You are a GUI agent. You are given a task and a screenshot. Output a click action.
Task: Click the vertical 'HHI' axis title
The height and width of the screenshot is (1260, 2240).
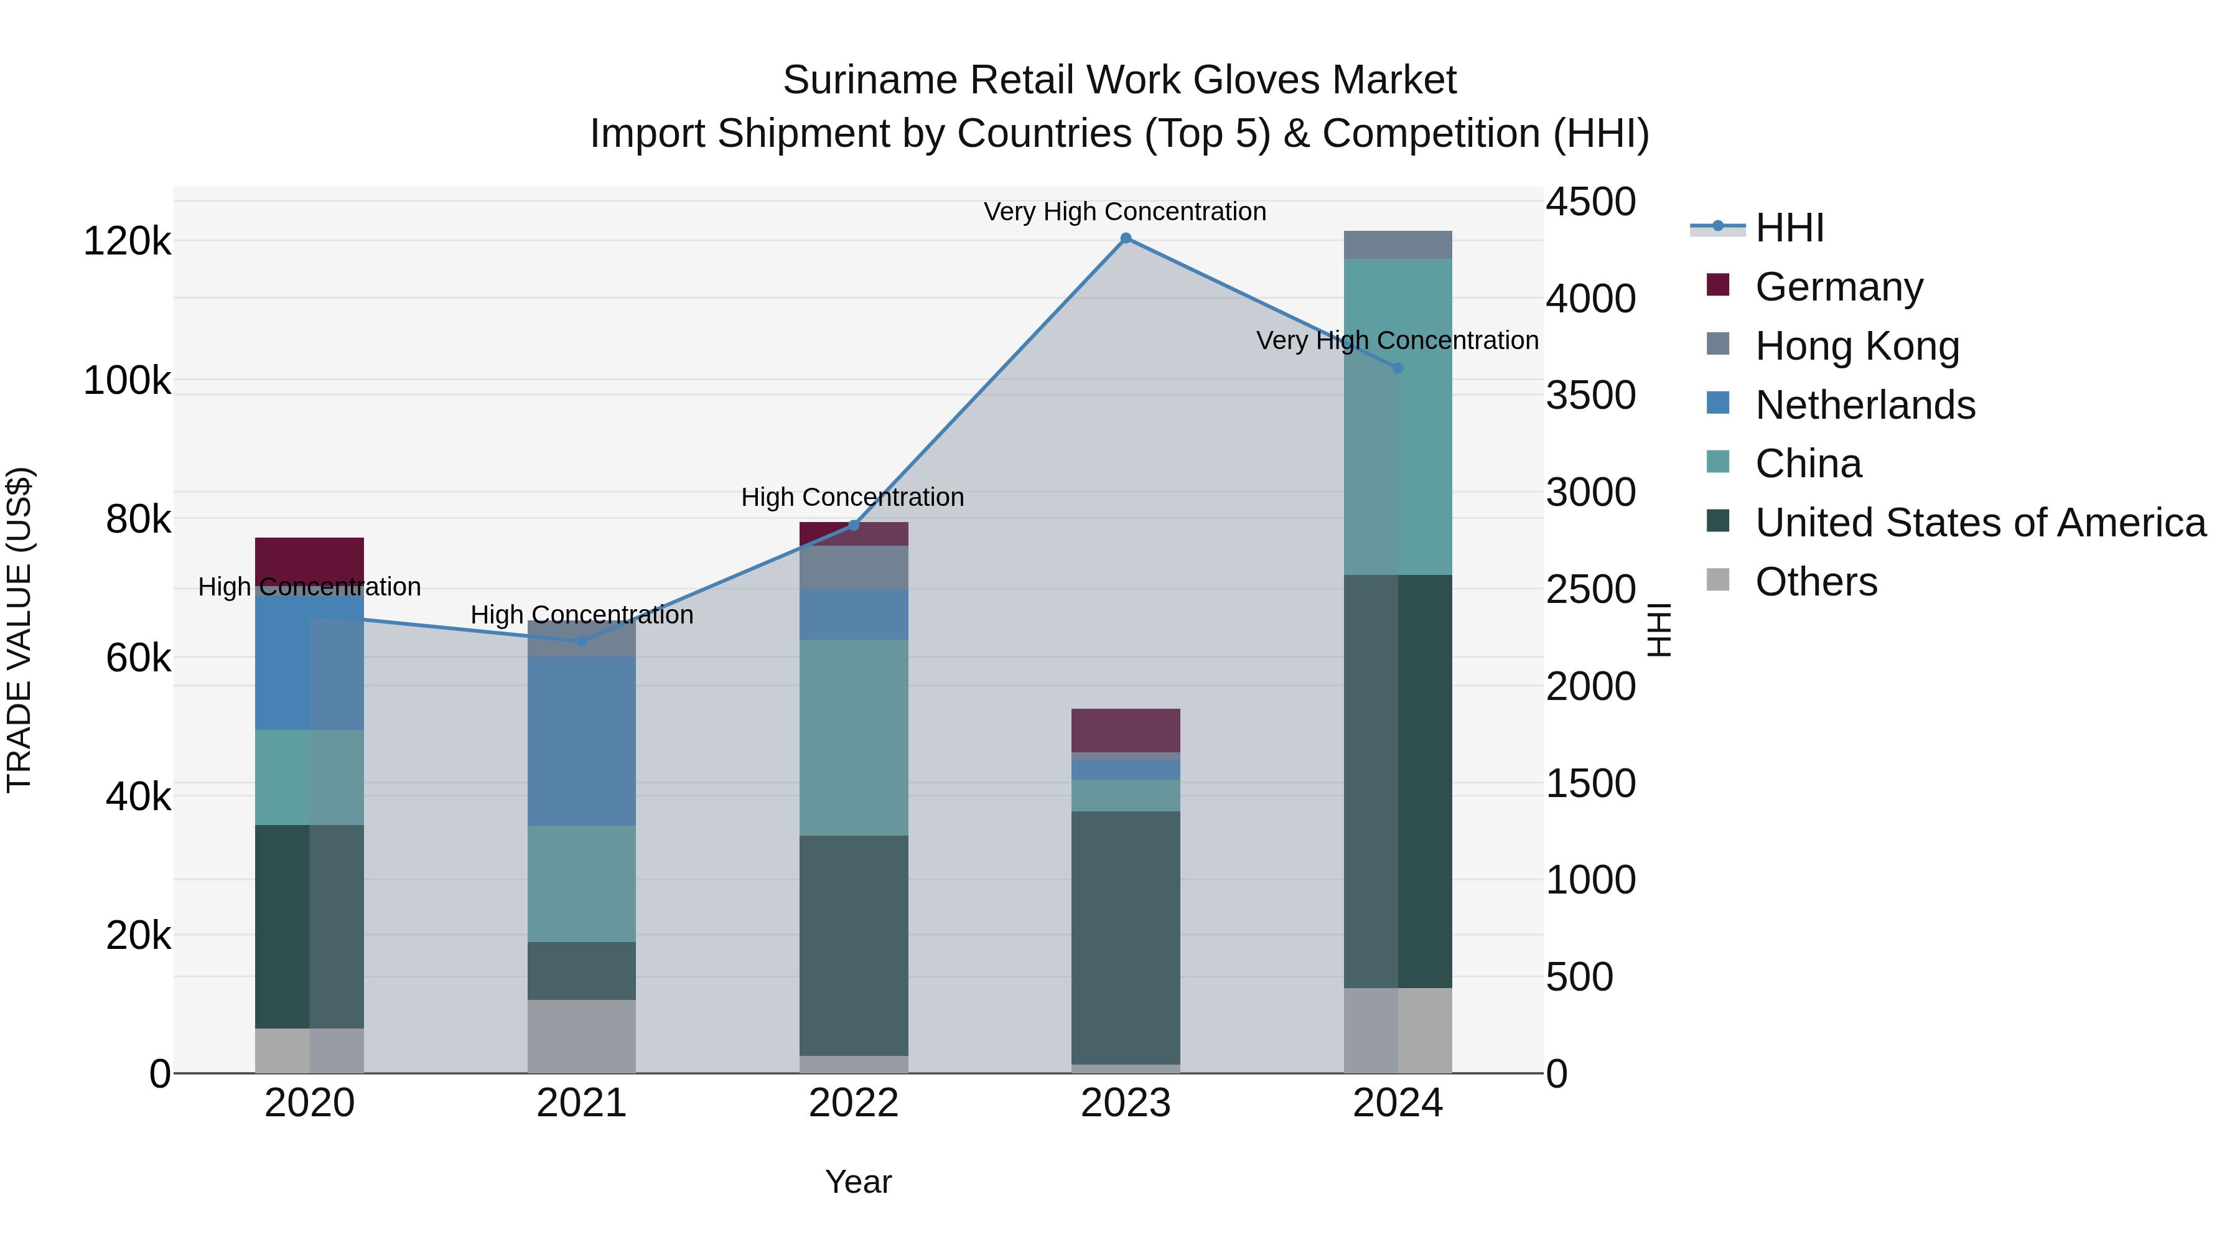tap(1659, 630)
